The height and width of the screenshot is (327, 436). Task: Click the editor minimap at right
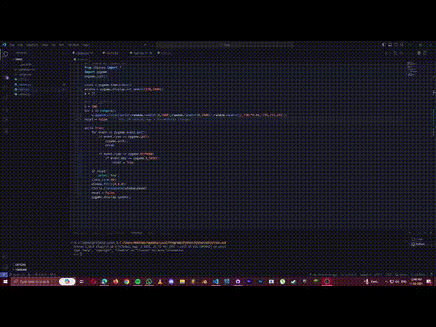tap(412, 69)
